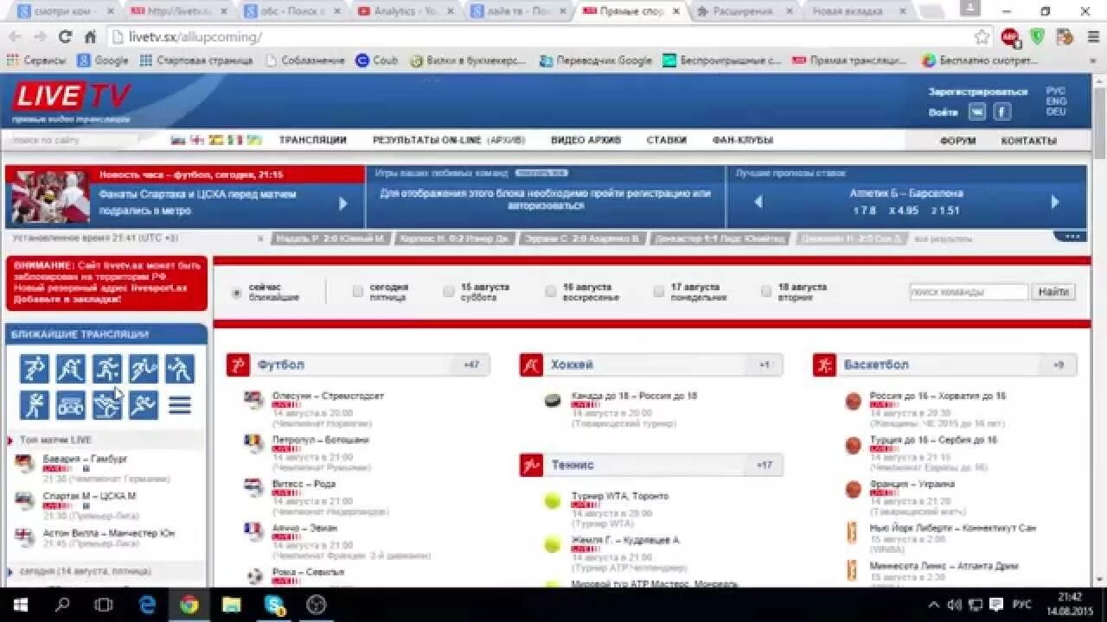Select the hockey icon in the sidebar sport grid

71,369
